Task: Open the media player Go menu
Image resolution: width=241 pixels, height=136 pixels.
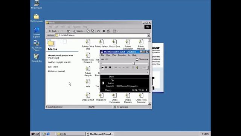Action: 129,55
